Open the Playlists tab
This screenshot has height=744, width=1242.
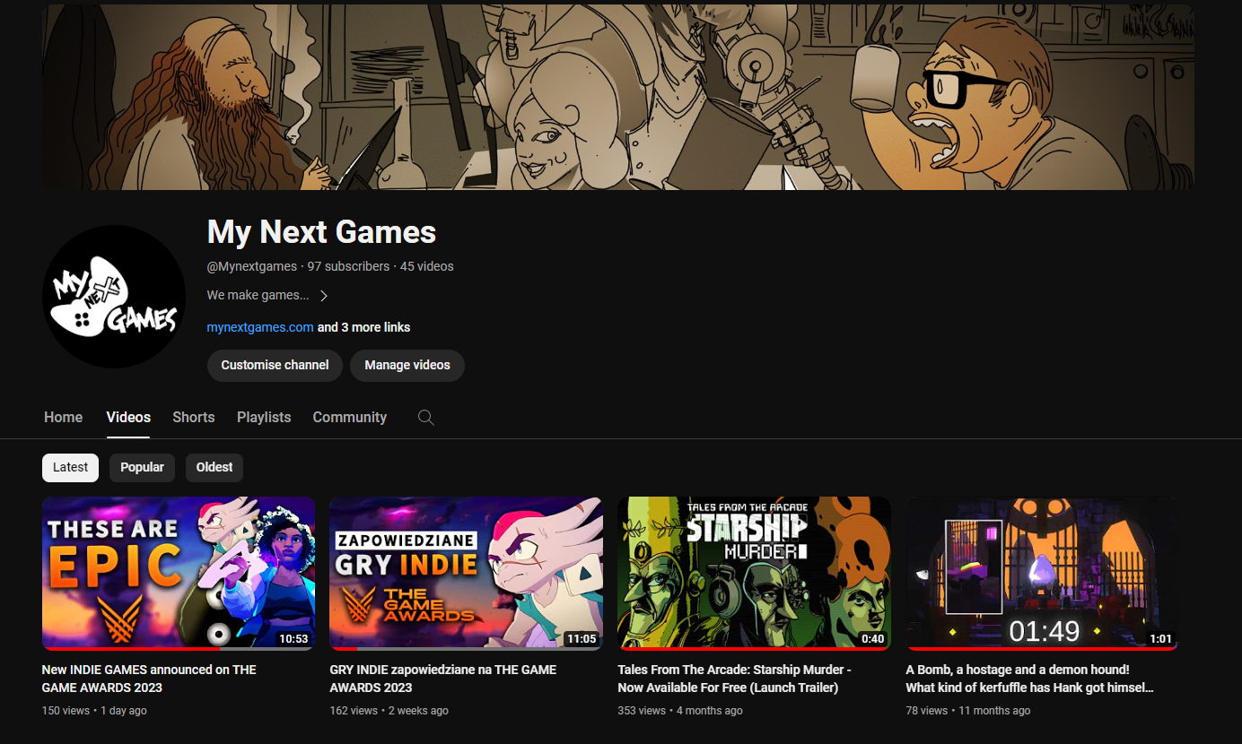264,418
